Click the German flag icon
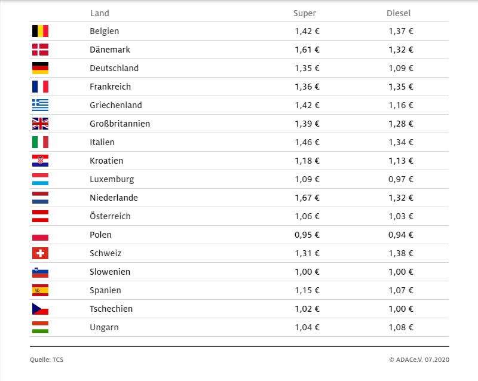Screen dimensions: 478x381 (x=40, y=68)
